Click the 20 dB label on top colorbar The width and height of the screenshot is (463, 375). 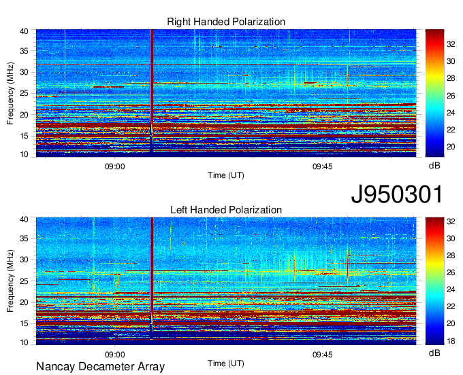[x=451, y=147]
